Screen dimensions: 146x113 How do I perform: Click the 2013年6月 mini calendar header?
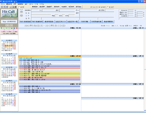9,54
